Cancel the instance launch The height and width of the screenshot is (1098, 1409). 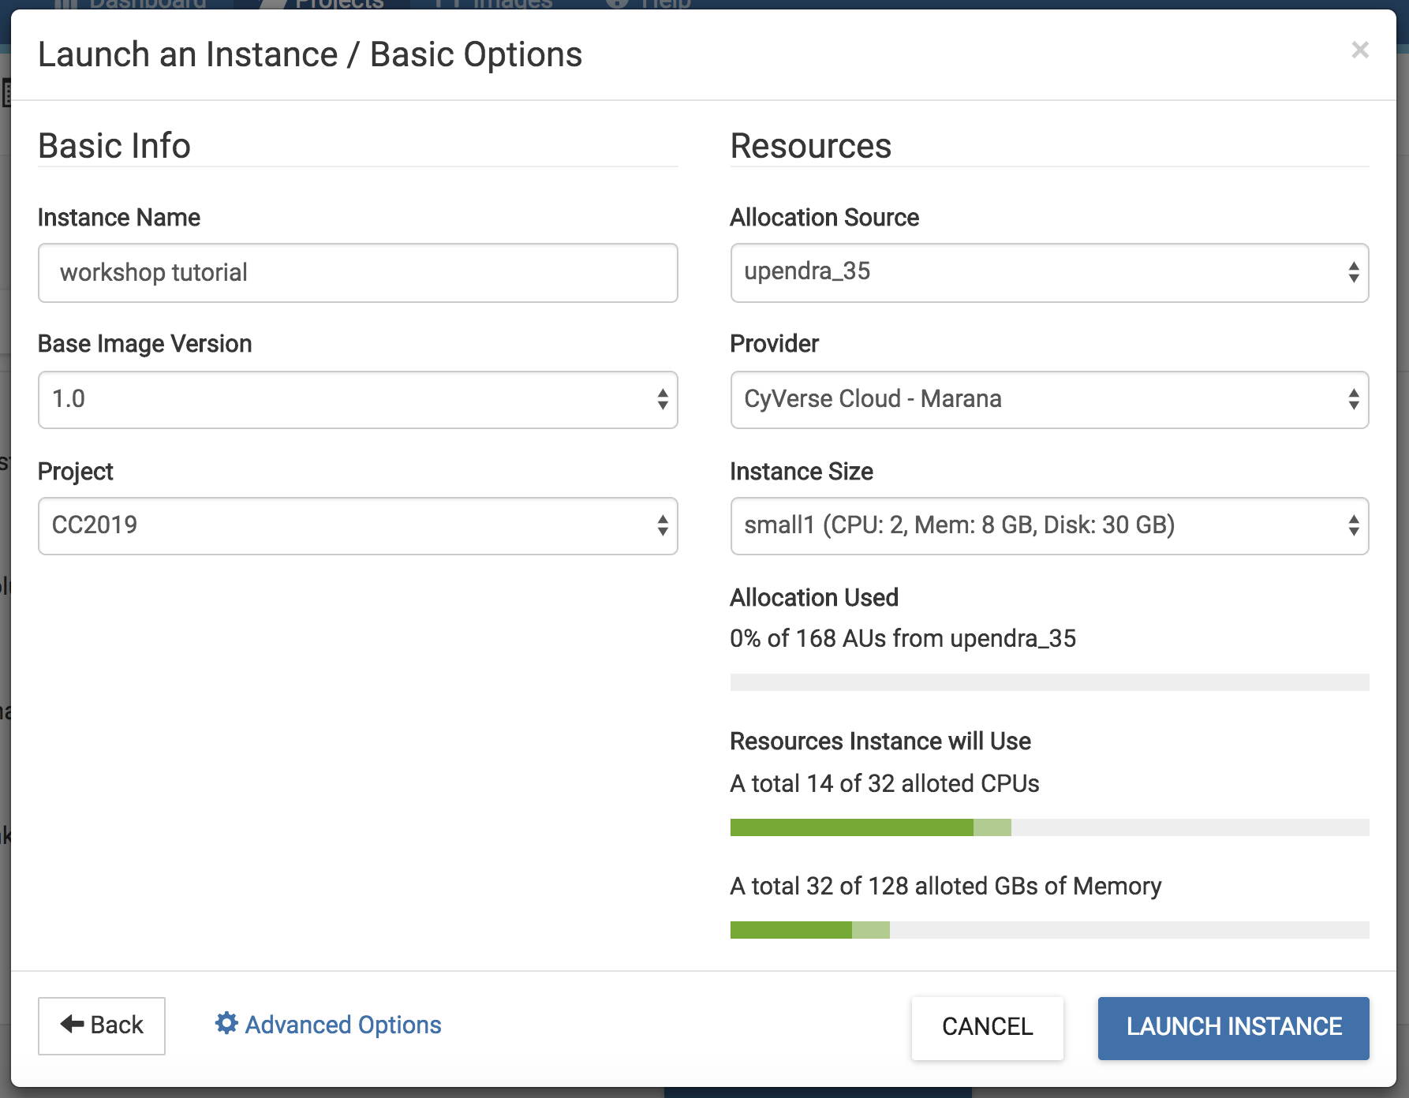[987, 1026]
